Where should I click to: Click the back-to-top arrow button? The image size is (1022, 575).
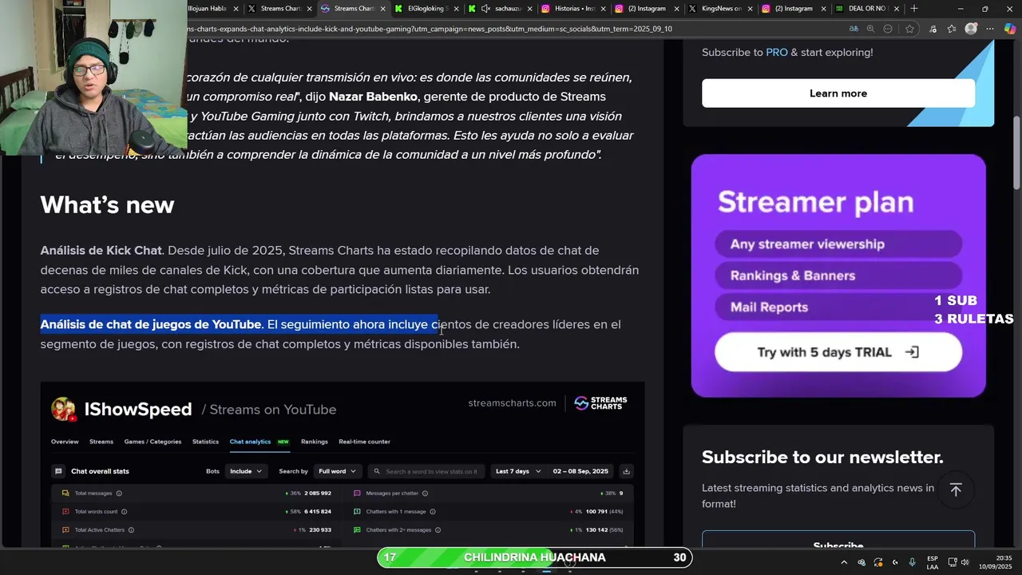(x=956, y=490)
